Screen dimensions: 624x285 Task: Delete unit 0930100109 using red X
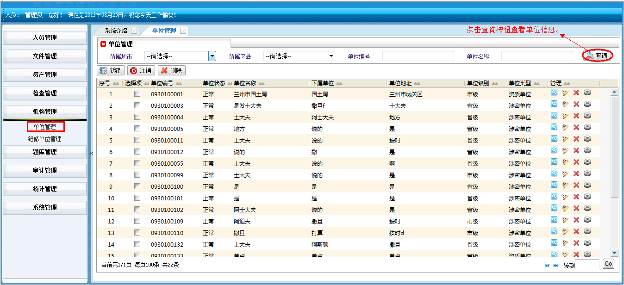[x=576, y=220]
